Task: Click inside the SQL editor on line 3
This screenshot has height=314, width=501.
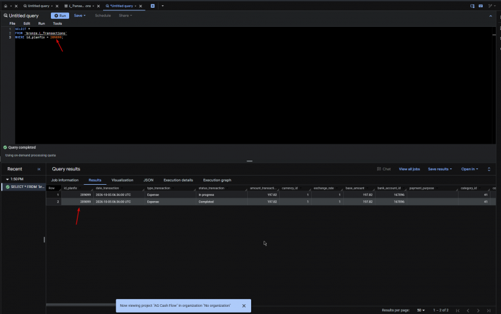Action: click(255, 37)
